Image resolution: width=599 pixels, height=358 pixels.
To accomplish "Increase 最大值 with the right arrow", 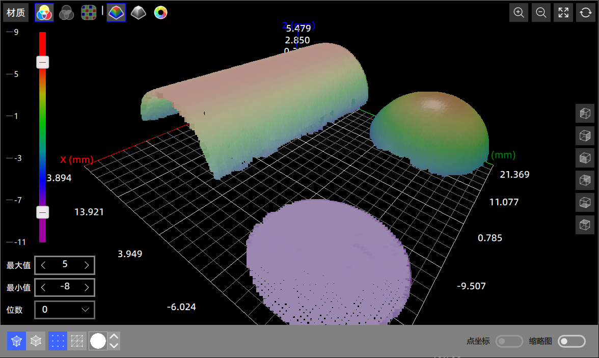I will pyautogui.click(x=87, y=265).
